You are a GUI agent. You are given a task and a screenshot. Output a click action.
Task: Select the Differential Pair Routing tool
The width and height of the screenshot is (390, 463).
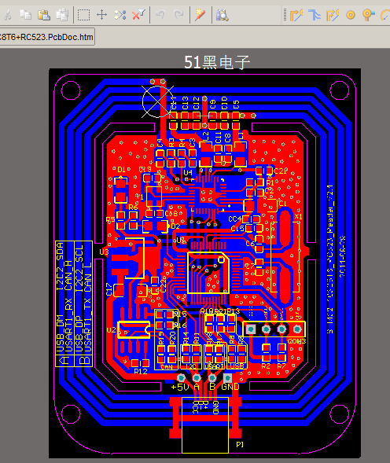point(333,15)
